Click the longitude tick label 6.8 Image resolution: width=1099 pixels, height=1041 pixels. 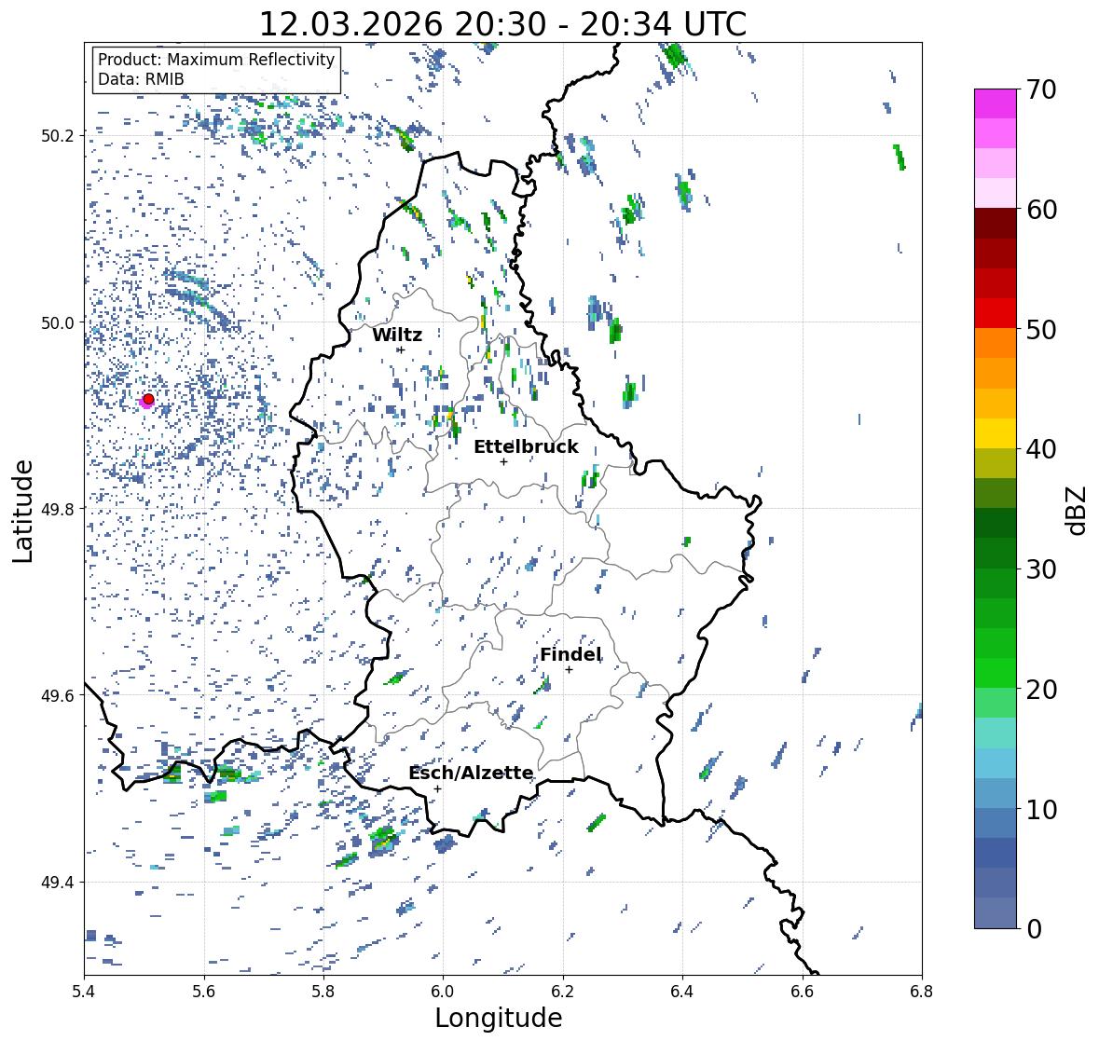pos(922,991)
